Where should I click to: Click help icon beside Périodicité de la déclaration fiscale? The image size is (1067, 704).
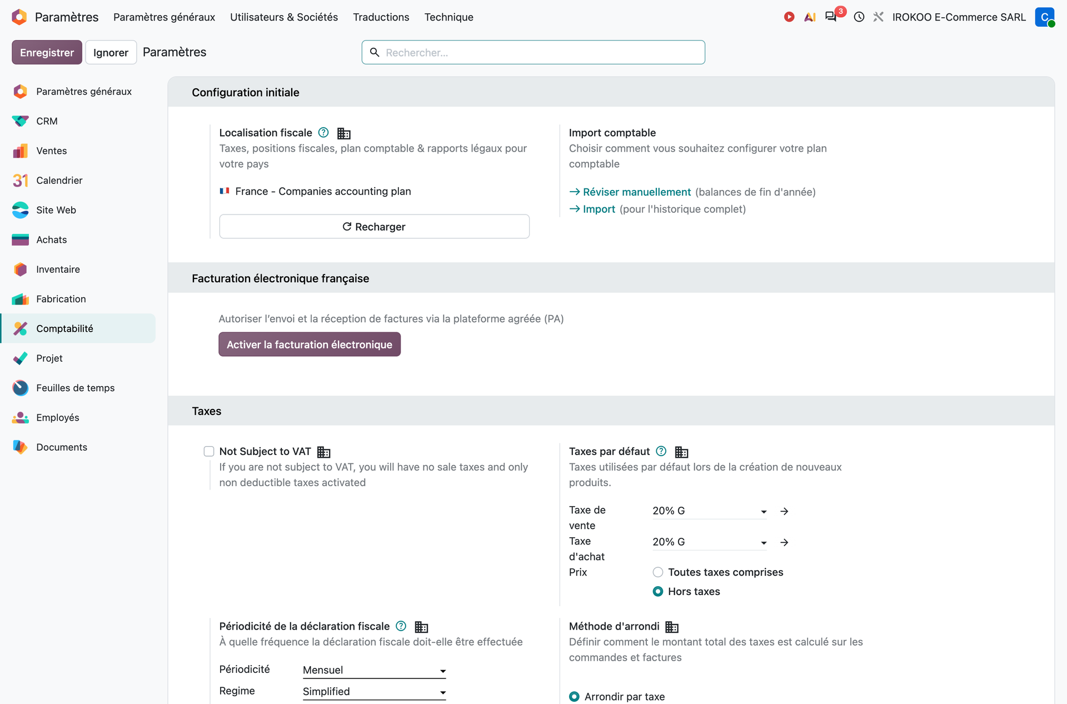click(401, 626)
